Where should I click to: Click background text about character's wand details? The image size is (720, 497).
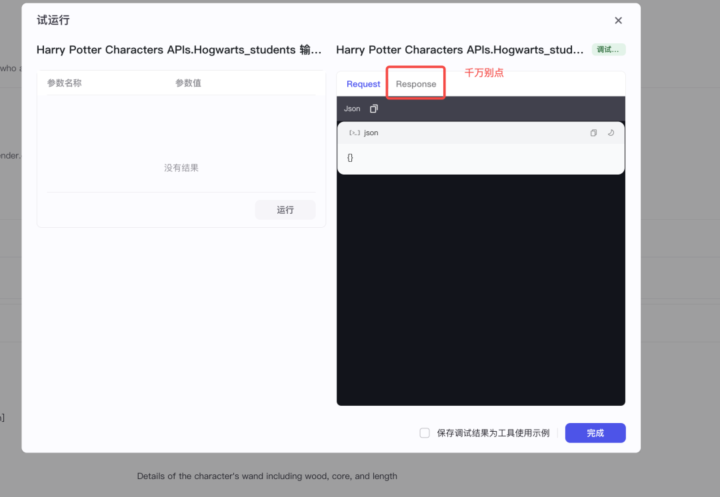tap(267, 476)
